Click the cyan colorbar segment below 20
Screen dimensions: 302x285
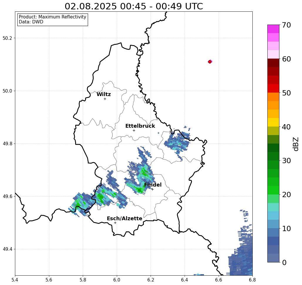273,207
